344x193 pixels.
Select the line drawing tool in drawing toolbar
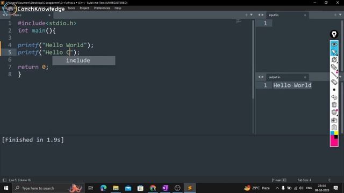pos(334,75)
